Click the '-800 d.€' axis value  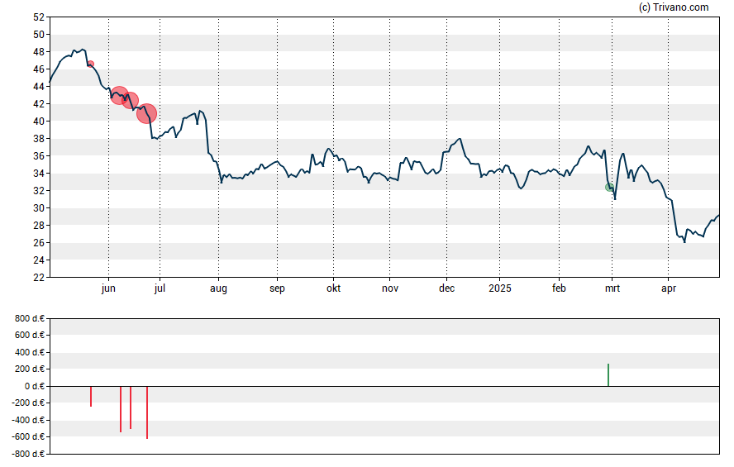(28, 454)
